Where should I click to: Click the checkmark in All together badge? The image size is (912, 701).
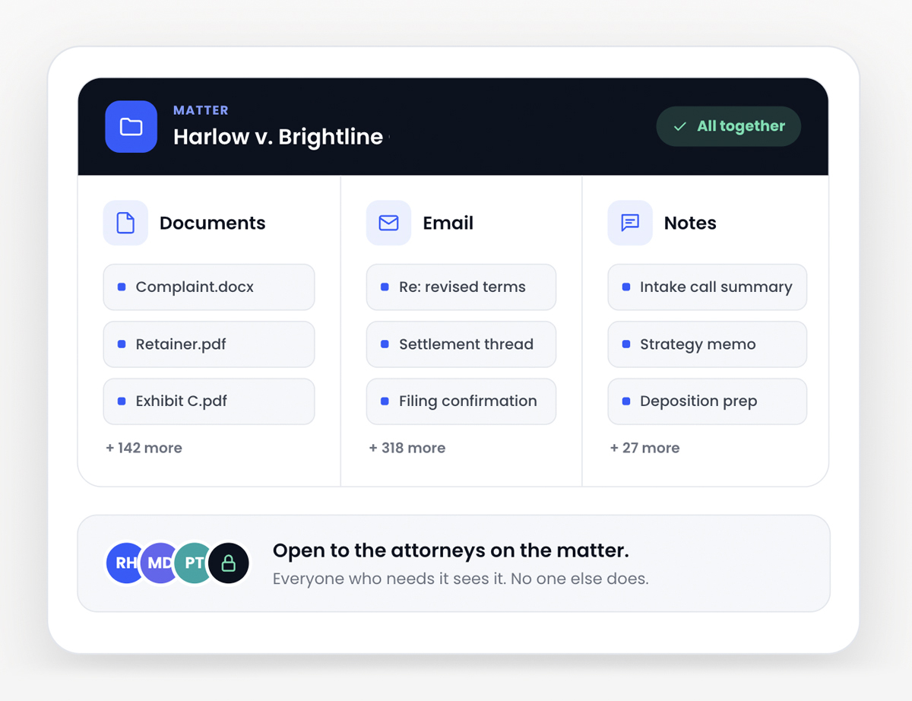click(x=680, y=126)
